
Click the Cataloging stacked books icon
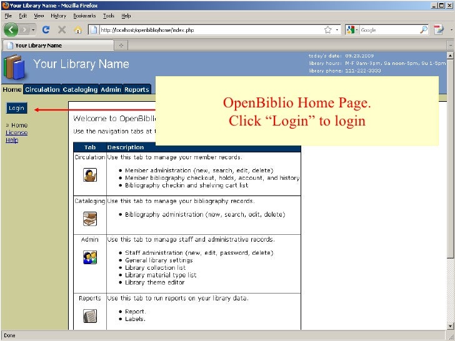coord(90,219)
